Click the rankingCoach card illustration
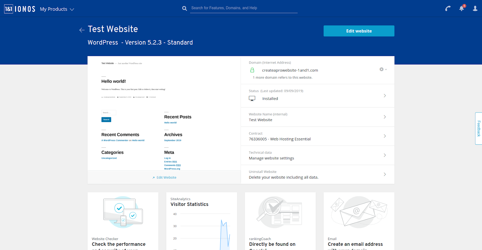 279,212
